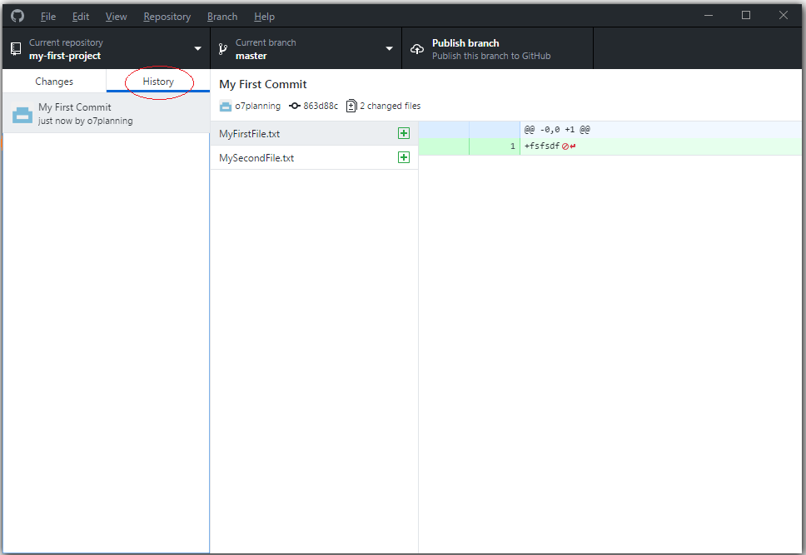This screenshot has width=806, height=555.
Task: Click the o7planning avatar in the commit list
Action: click(22, 114)
